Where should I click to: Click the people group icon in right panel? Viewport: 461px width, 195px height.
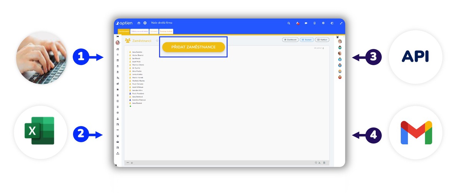[x=338, y=37]
